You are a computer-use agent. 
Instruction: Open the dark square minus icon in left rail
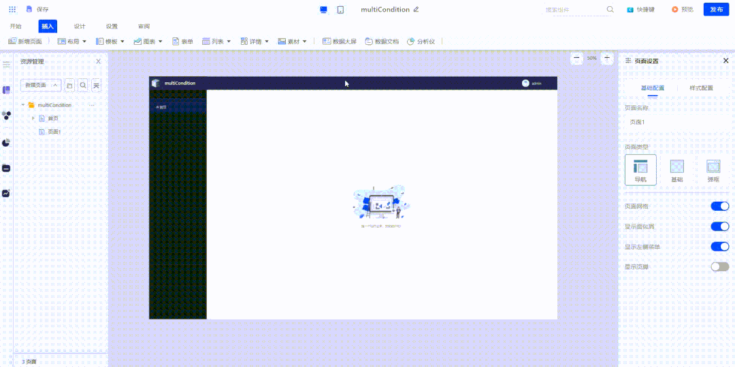tap(6, 168)
